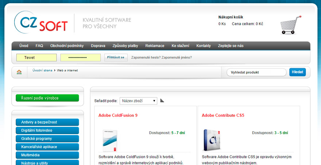The height and width of the screenshot is (165, 321).
Task: Open Zapomenuté jméno? link
Action: coord(177,57)
